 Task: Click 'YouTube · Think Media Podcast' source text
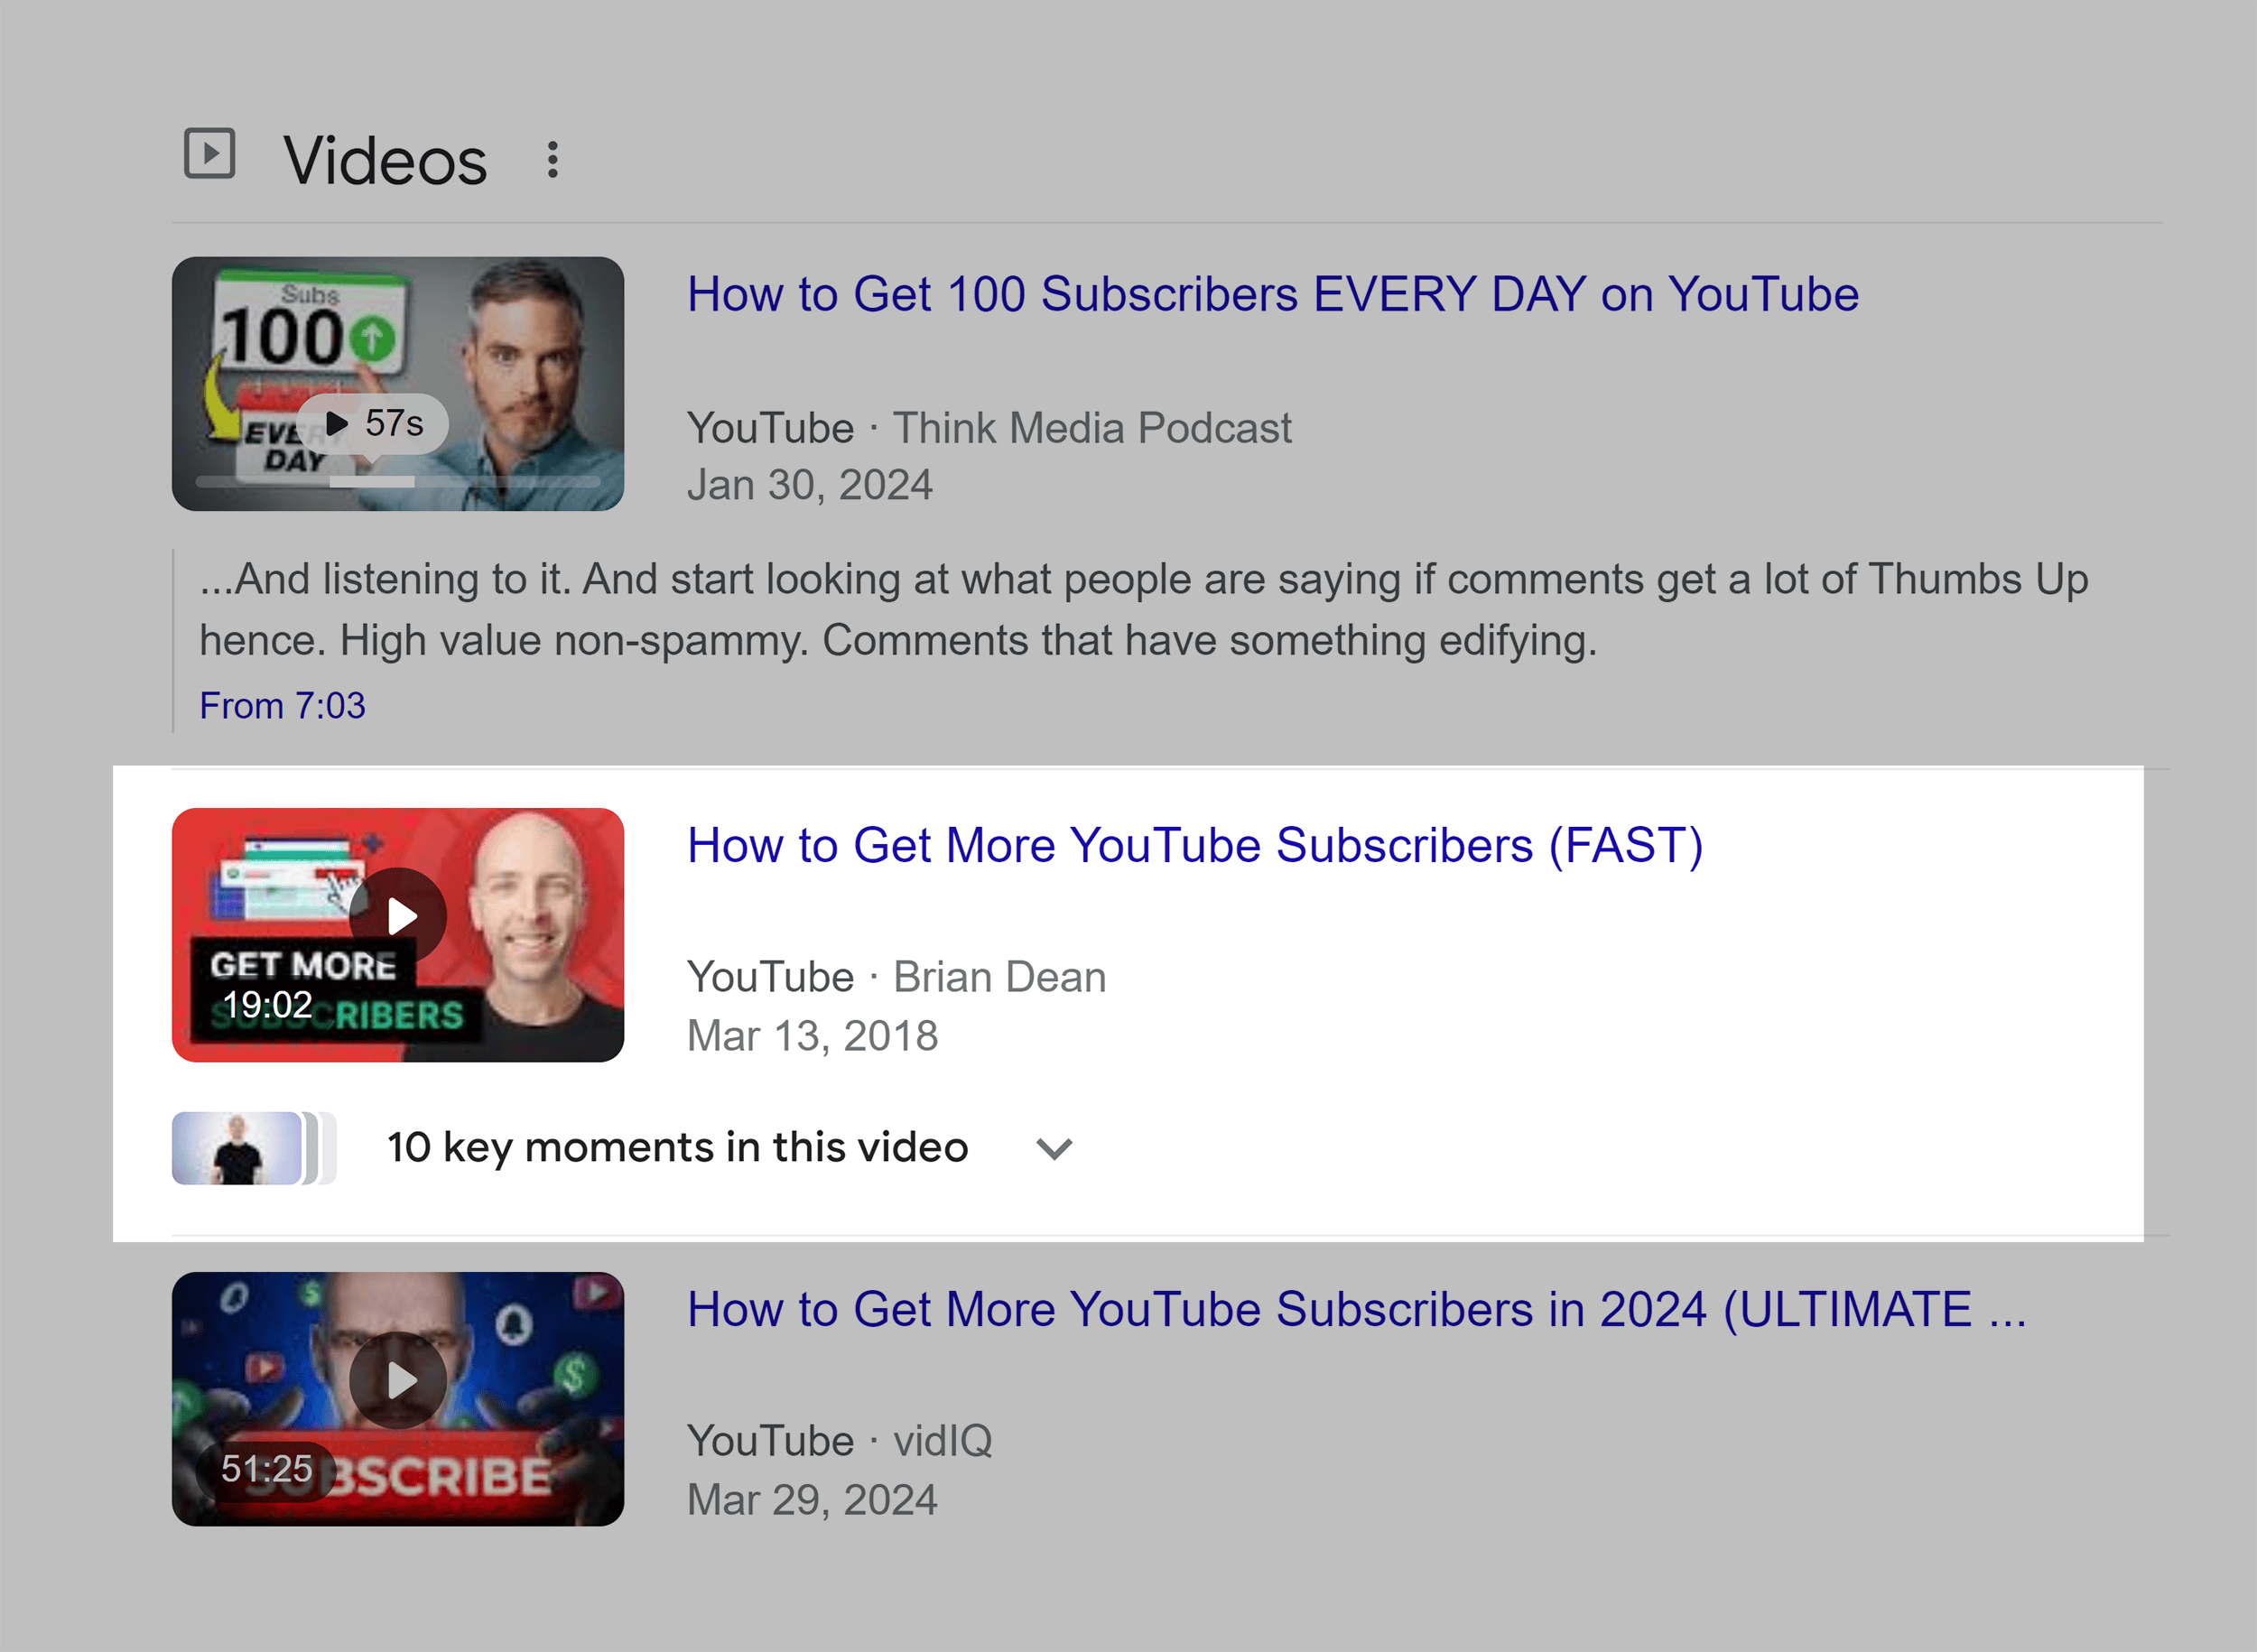click(x=989, y=428)
